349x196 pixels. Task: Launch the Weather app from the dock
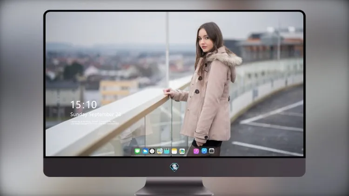point(145,151)
